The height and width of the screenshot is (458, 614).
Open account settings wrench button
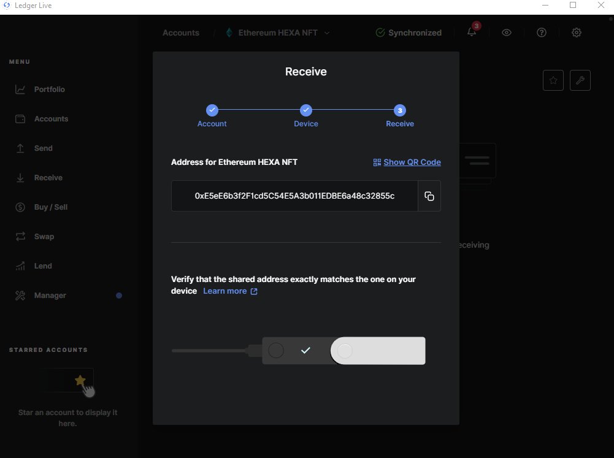pyautogui.click(x=580, y=80)
